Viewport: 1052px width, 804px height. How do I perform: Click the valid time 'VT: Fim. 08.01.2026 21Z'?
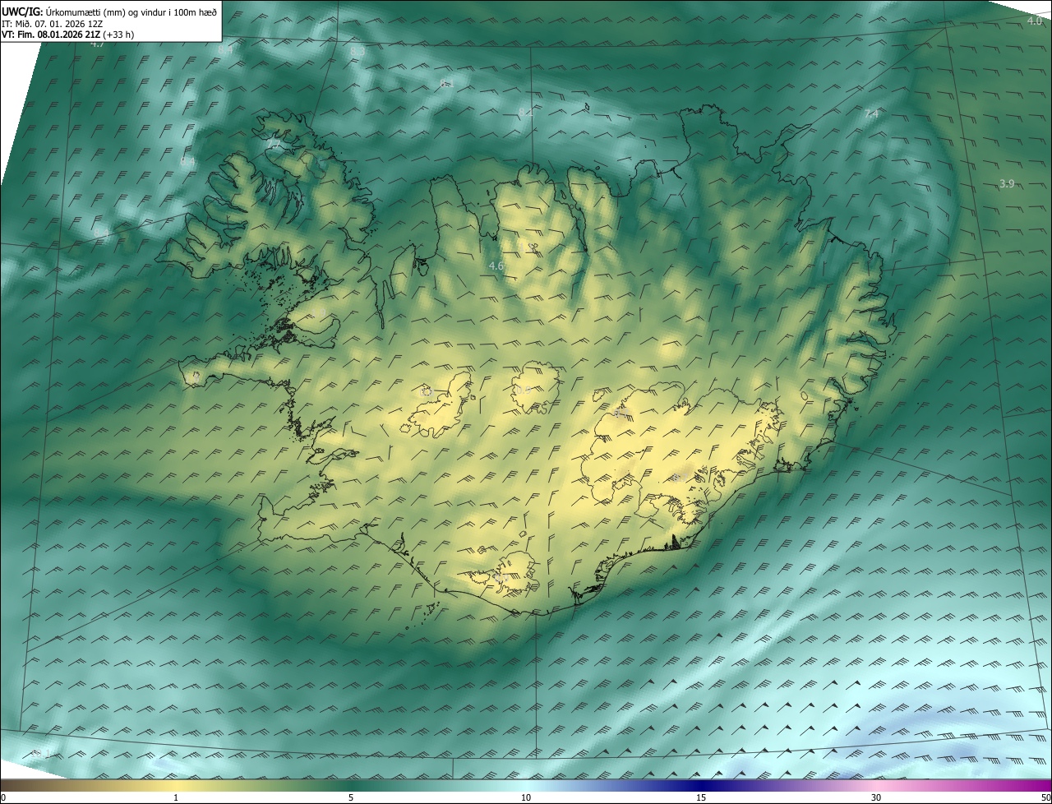tap(51, 35)
